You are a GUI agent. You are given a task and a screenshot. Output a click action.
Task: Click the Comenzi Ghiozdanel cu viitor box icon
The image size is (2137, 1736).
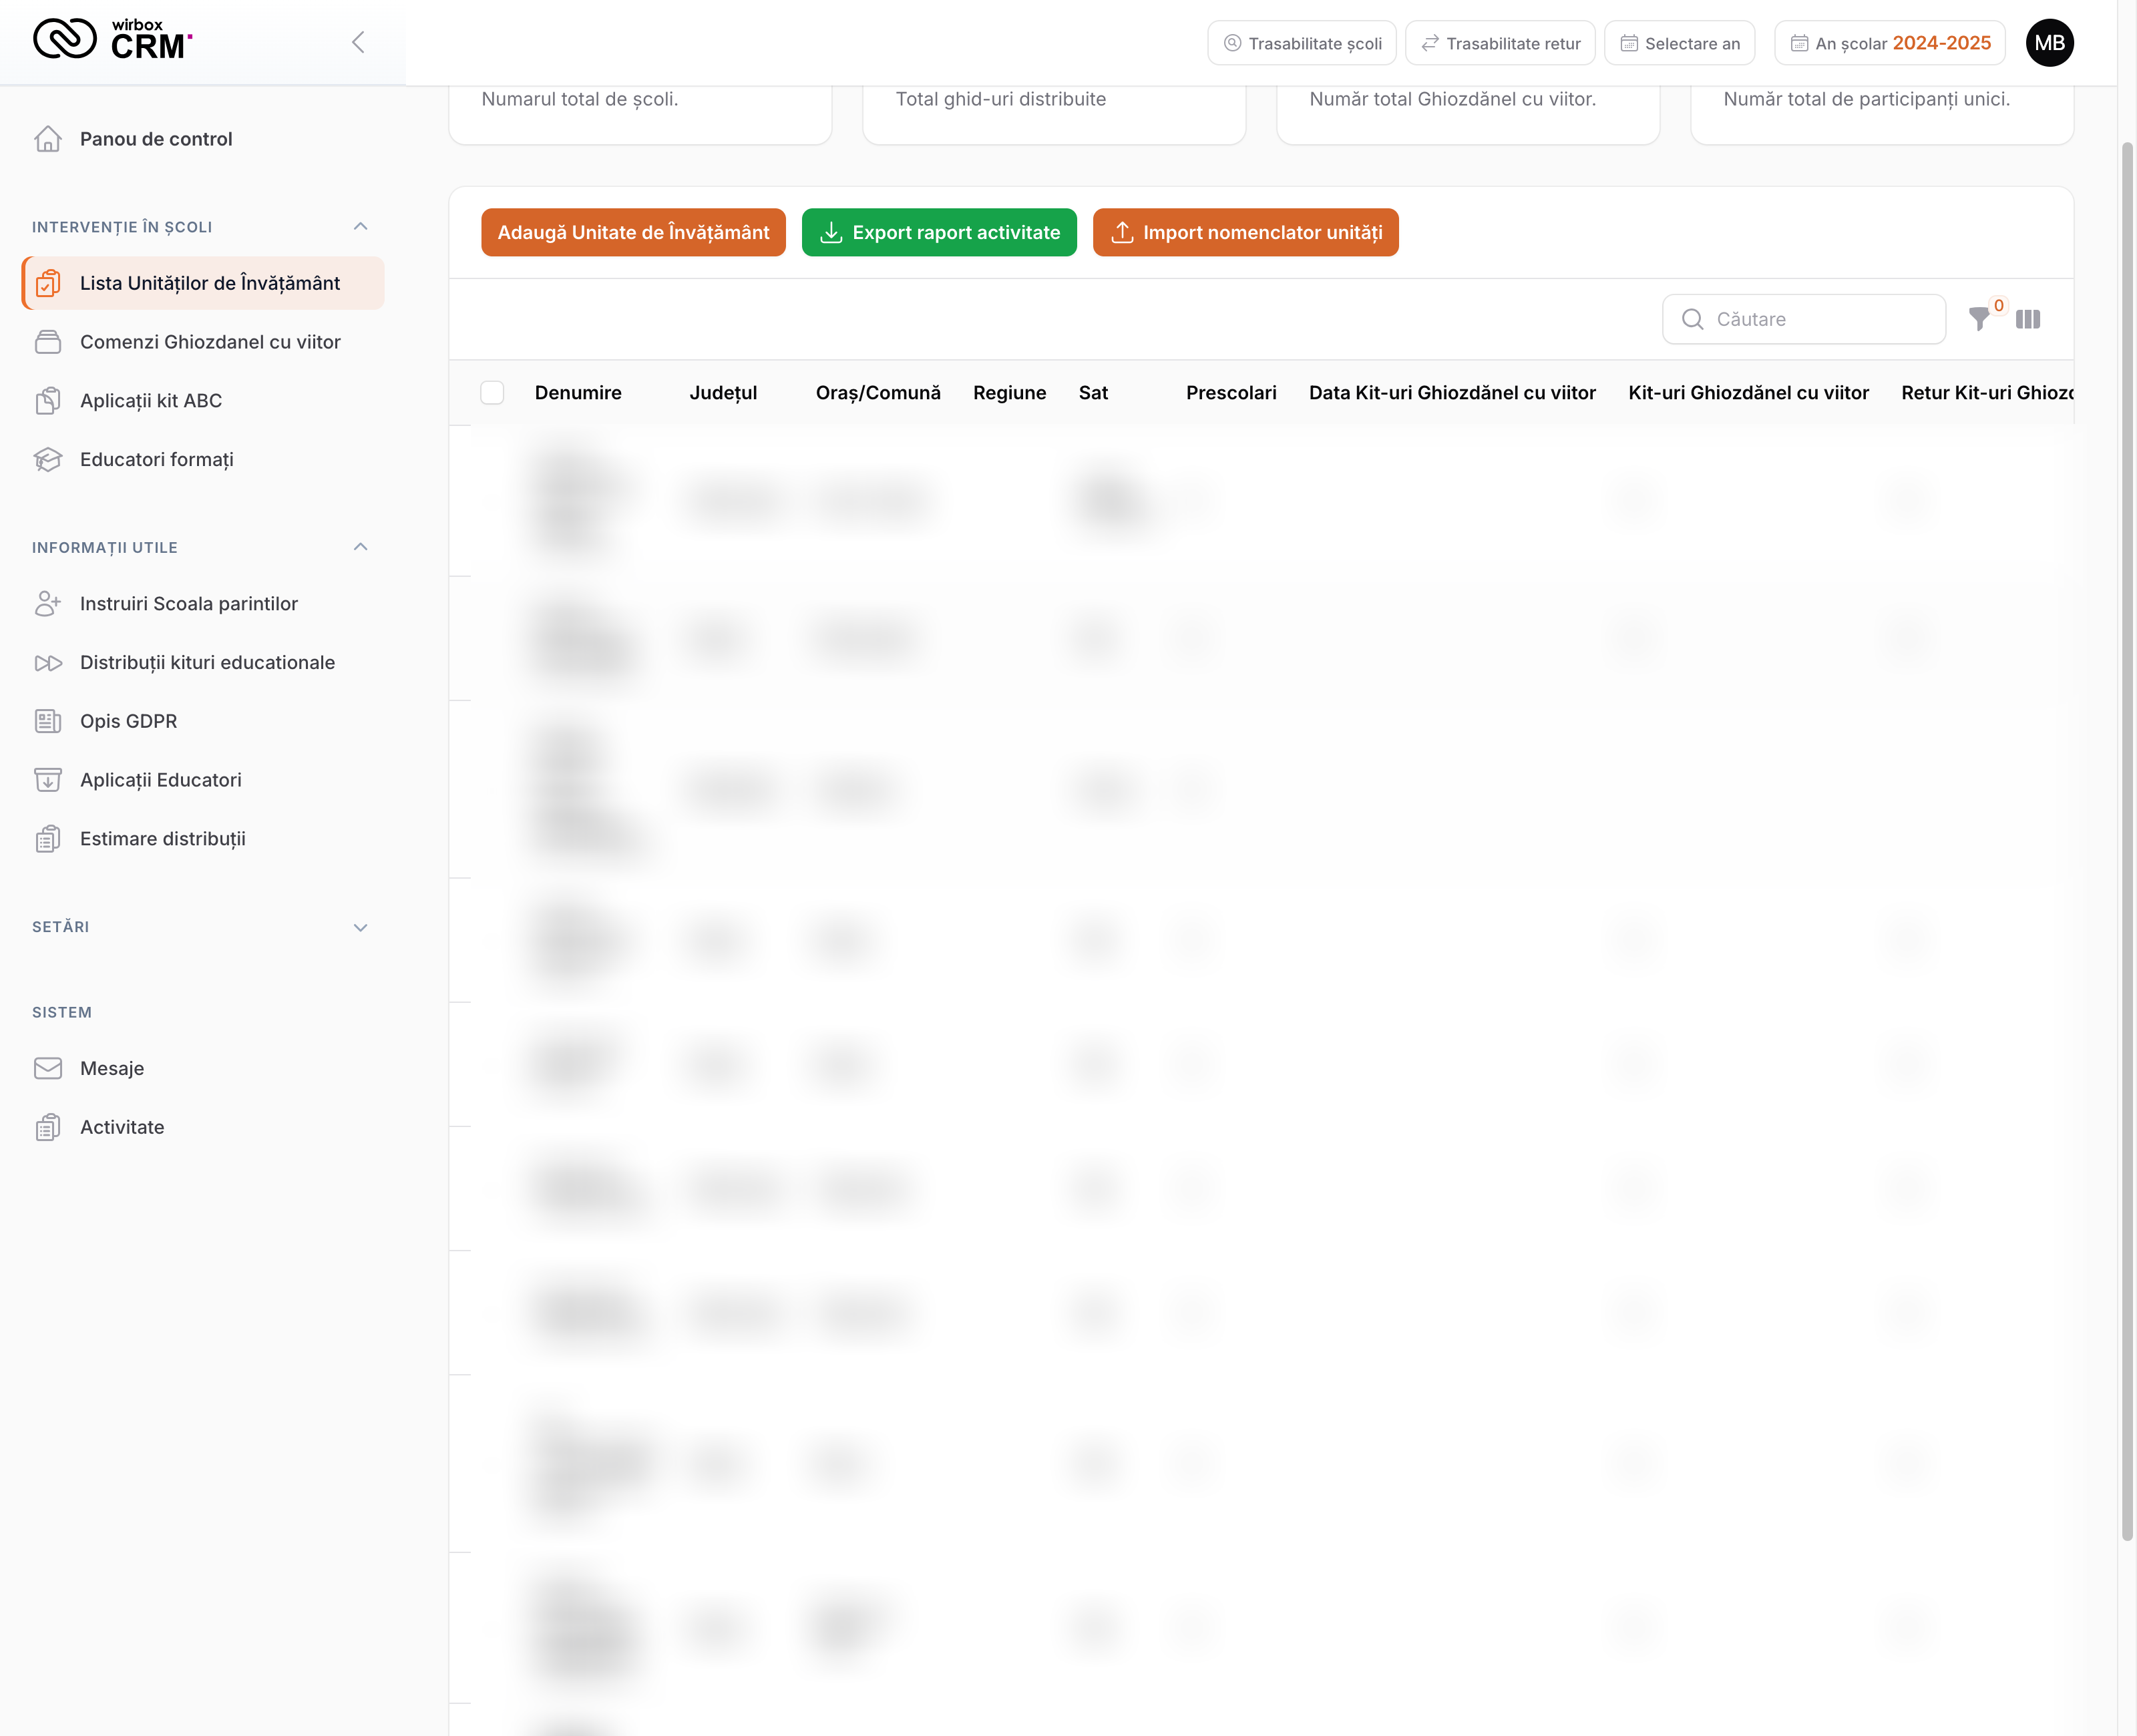pyautogui.click(x=48, y=342)
